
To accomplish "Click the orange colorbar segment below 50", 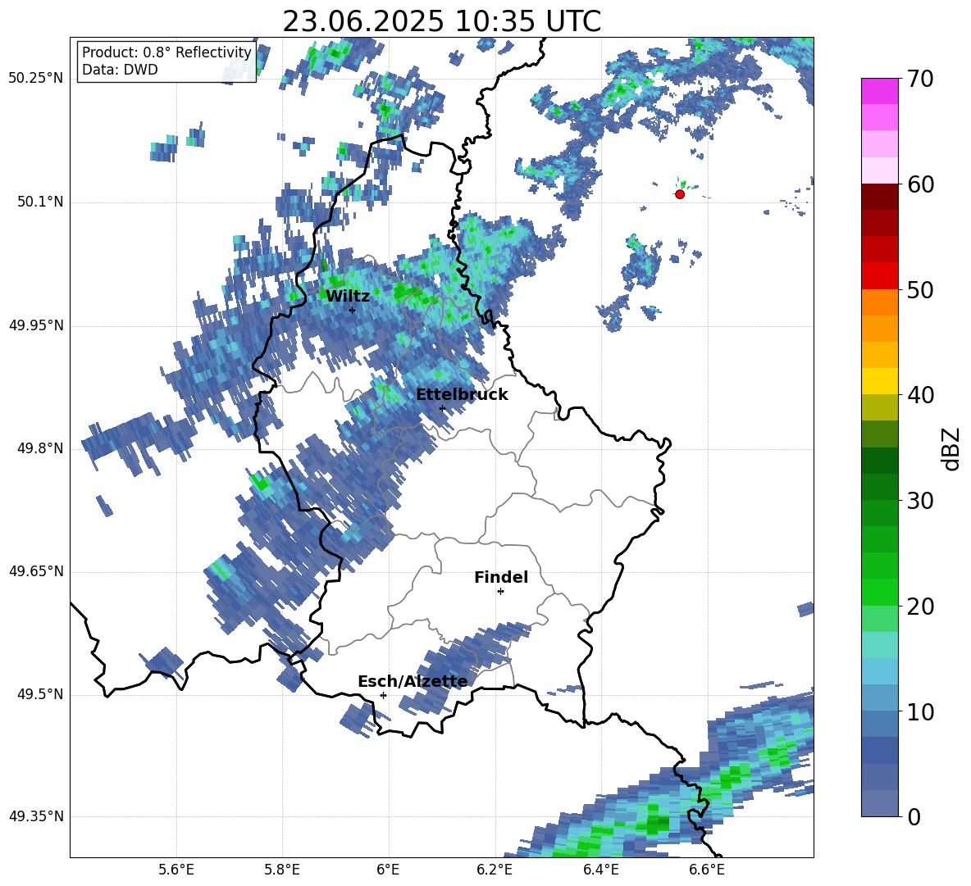I will coord(879,302).
